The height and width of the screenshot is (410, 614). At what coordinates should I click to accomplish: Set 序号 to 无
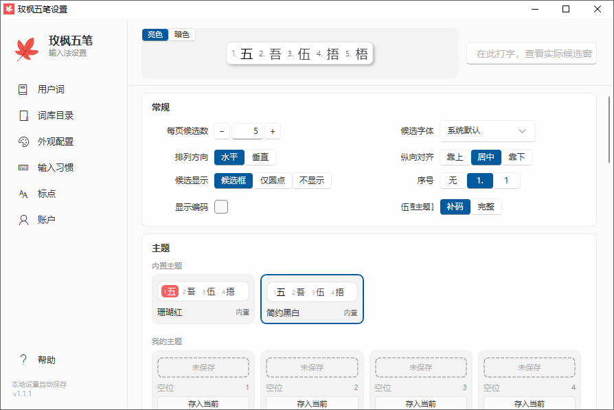pyautogui.click(x=453, y=181)
